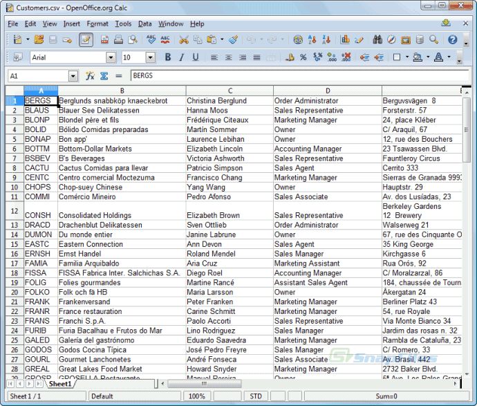Viewport: 477px width, 406px height.
Task: Align cell text left
Action: (214, 57)
